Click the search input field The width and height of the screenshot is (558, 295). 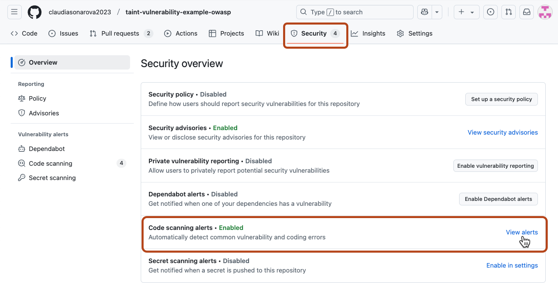[x=354, y=12]
